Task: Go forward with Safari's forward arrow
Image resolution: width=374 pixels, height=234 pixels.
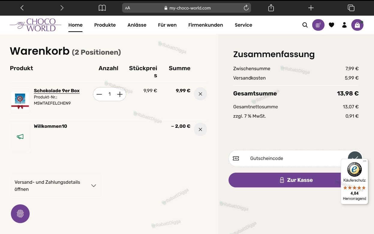Action: (x=62, y=8)
